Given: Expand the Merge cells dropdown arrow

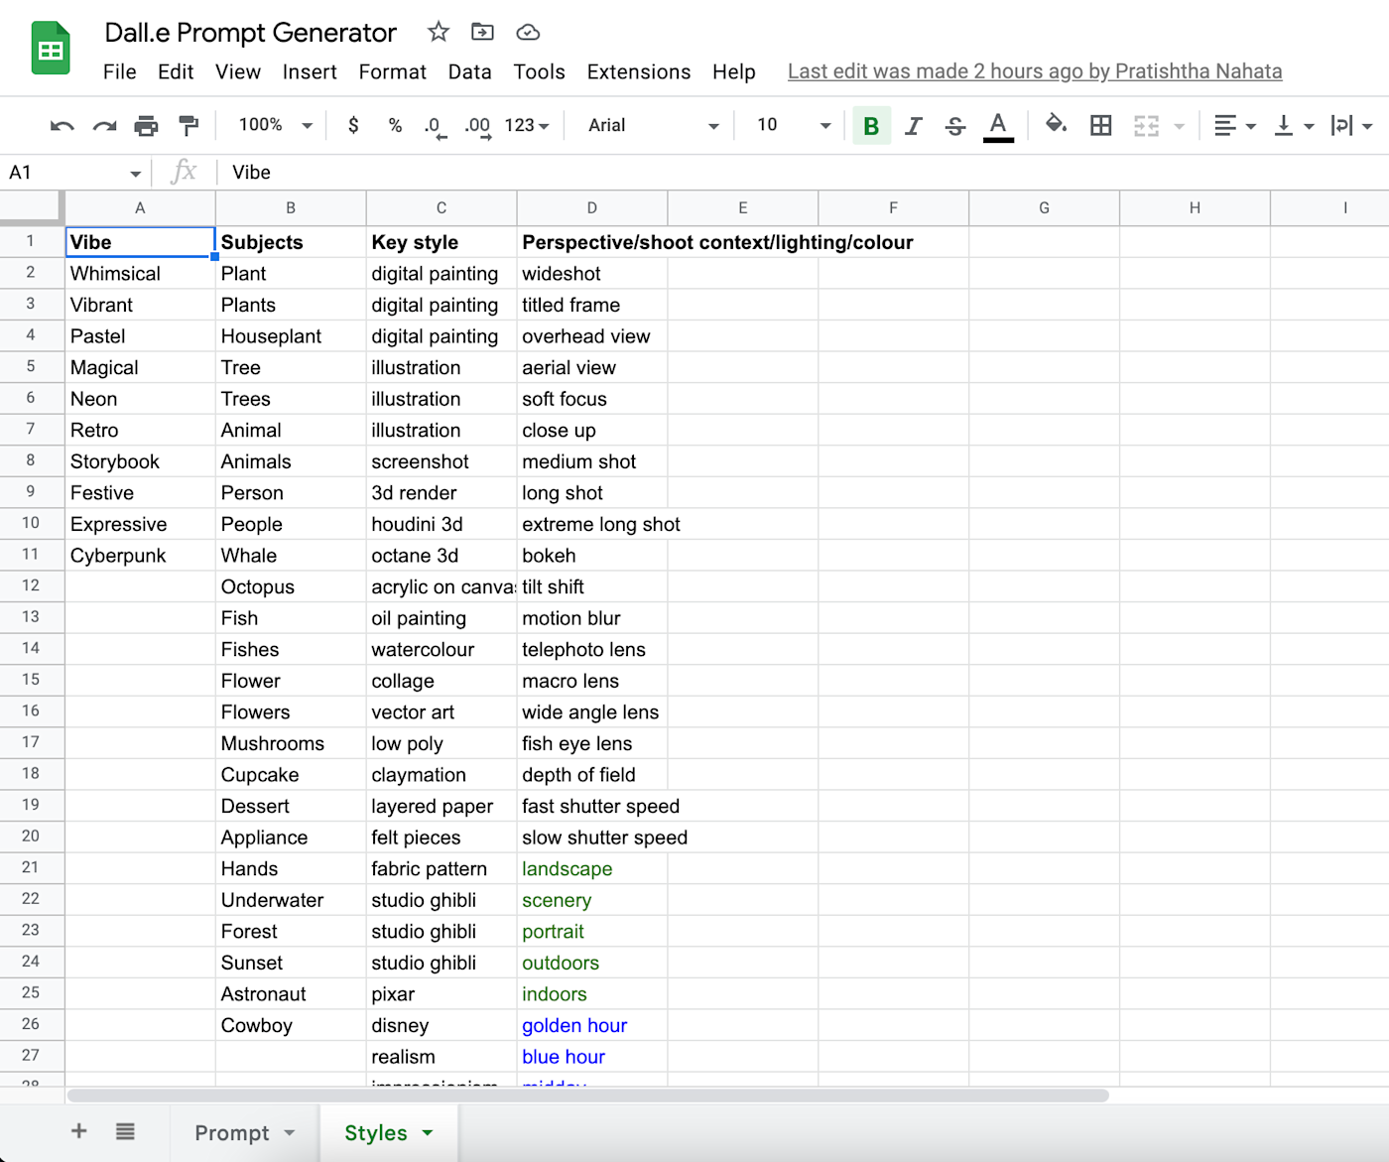Looking at the screenshot, I should (x=1179, y=126).
